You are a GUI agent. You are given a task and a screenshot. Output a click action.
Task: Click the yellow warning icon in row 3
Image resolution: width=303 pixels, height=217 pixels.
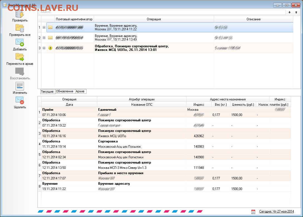(x=50, y=48)
